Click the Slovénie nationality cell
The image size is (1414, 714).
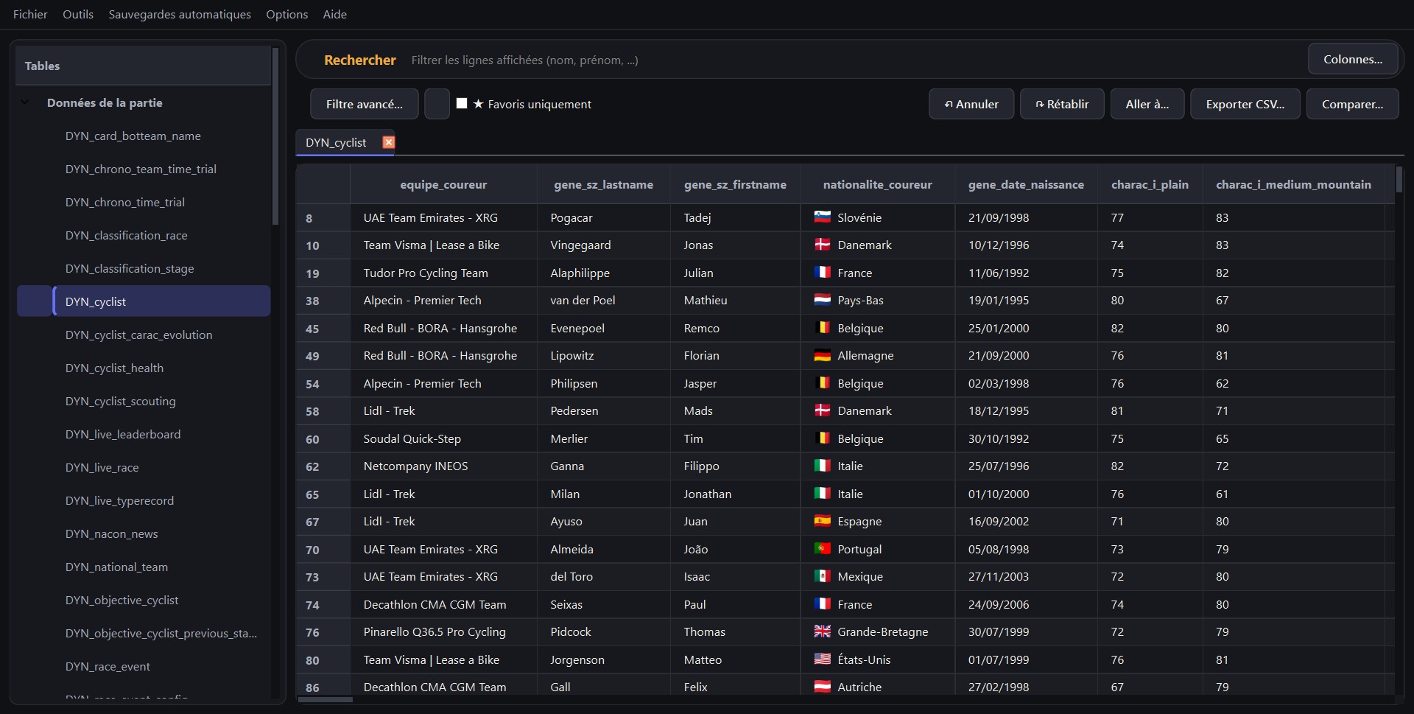[878, 217]
